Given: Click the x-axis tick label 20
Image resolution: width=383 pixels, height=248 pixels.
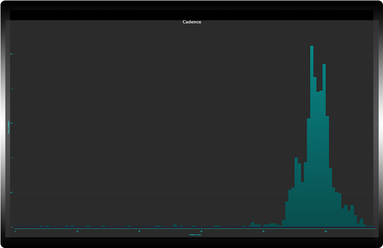Looking at the screenshot, I should [x=77, y=231].
